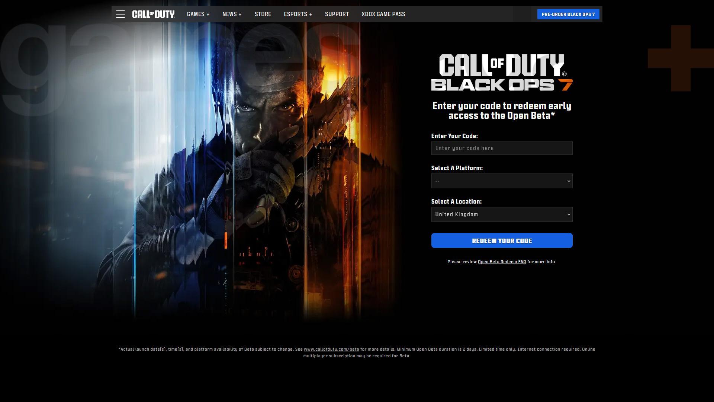Image resolution: width=714 pixels, height=402 pixels.
Task: Click the United Kingdom dropdown chevron
Action: (569, 215)
